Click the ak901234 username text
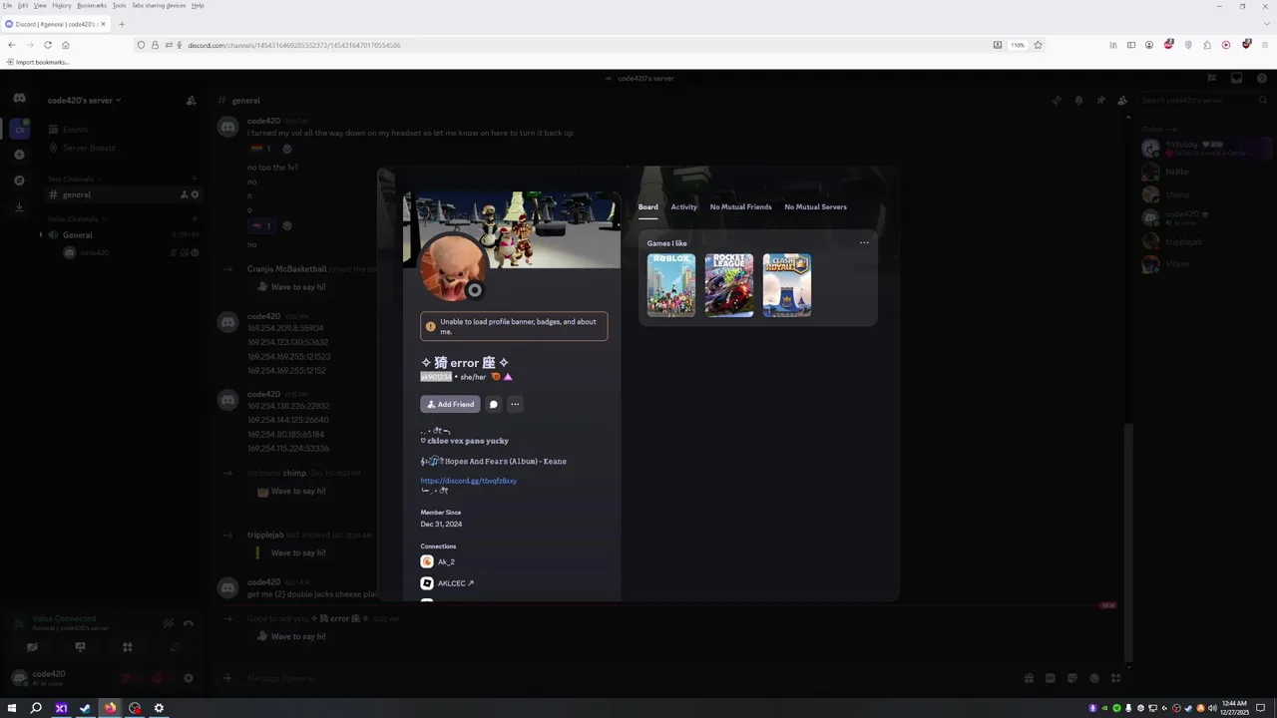The width and height of the screenshot is (1277, 718). click(436, 377)
